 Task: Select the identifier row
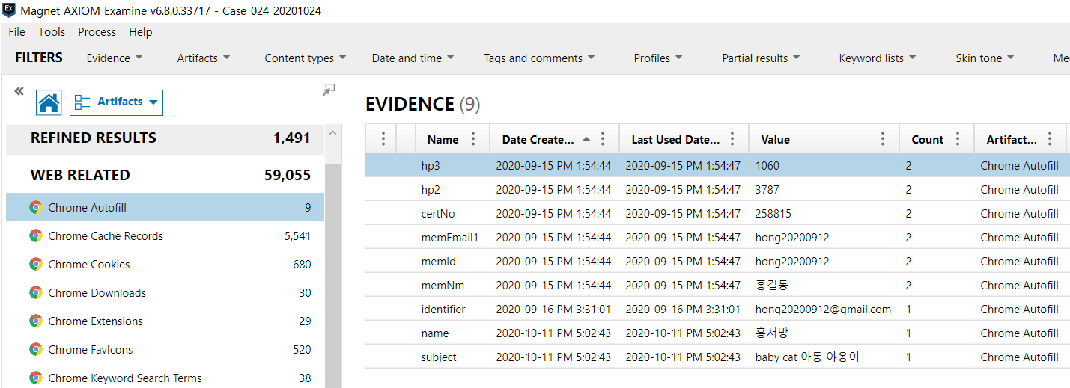tap(717, 309)
